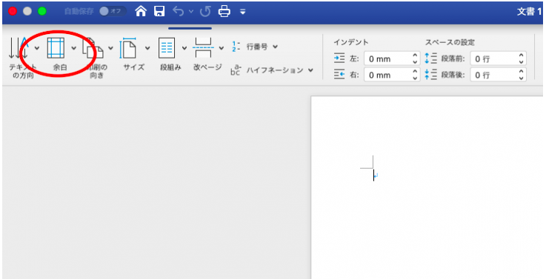Click the 行番号 line numbers icon
Image resolution: width=546 pixels, height=279 pixels.
(x=236, y=47)
